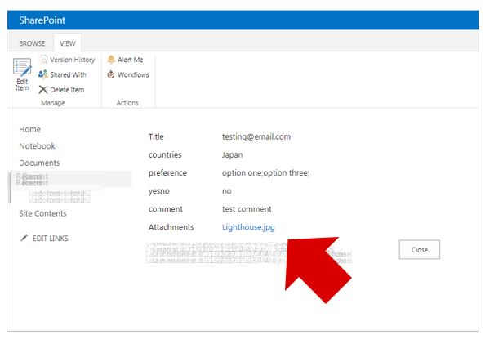Click the 'no' yesno value
Screen dimensions: 503x344
pyautogui.click(x=226, y=191)
